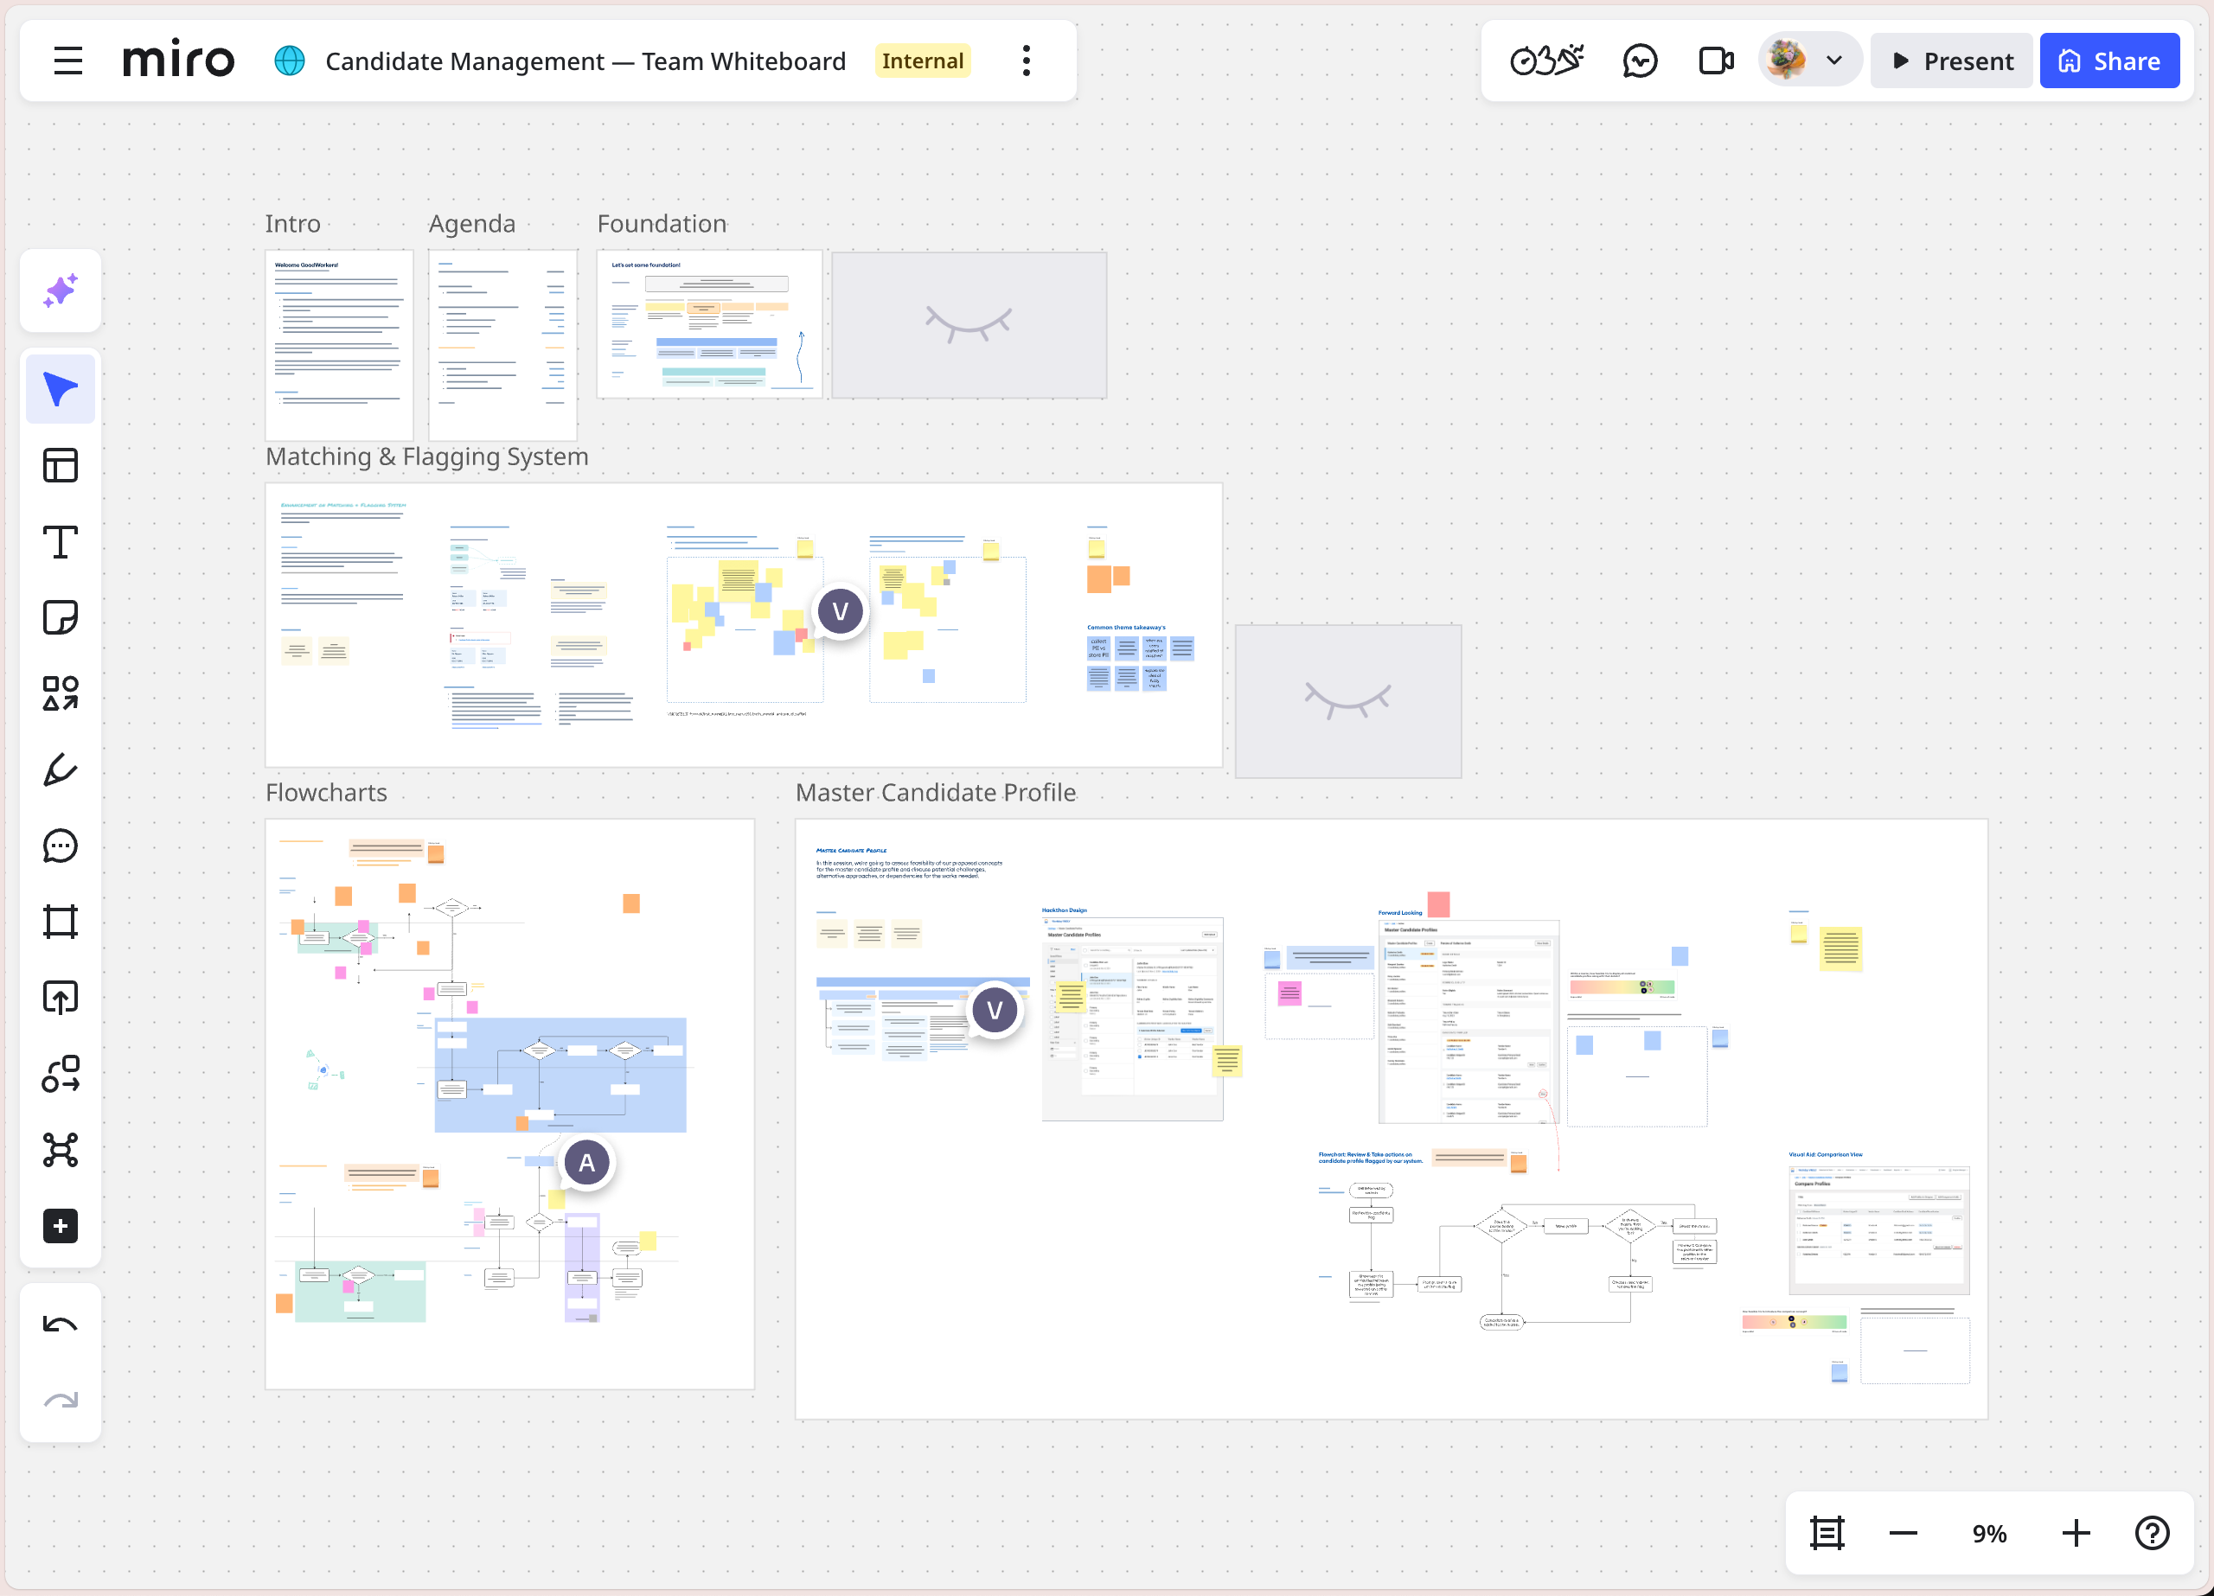
Task: Expand the collaborator avatar dropdown chevron
Action: pos(1834,61)
